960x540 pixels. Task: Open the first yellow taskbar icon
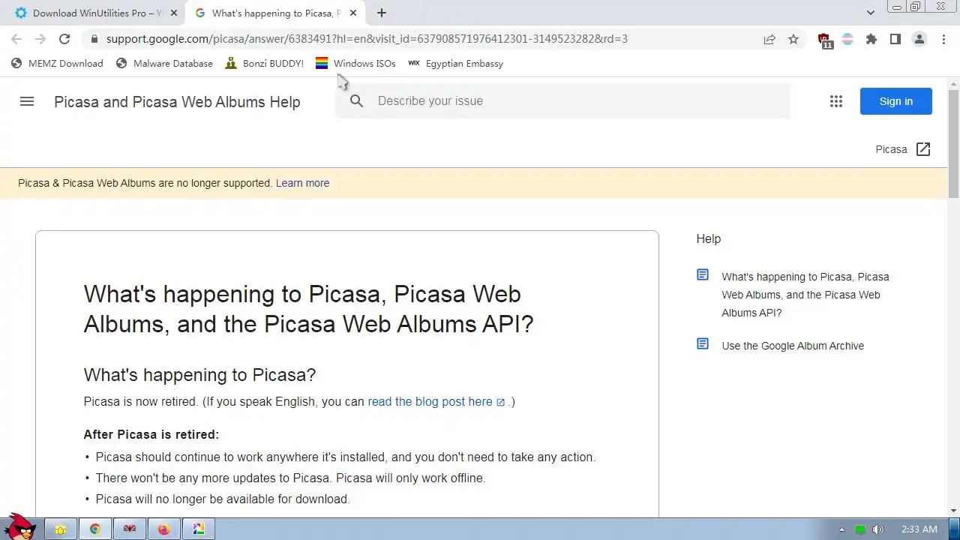(61, 529)
